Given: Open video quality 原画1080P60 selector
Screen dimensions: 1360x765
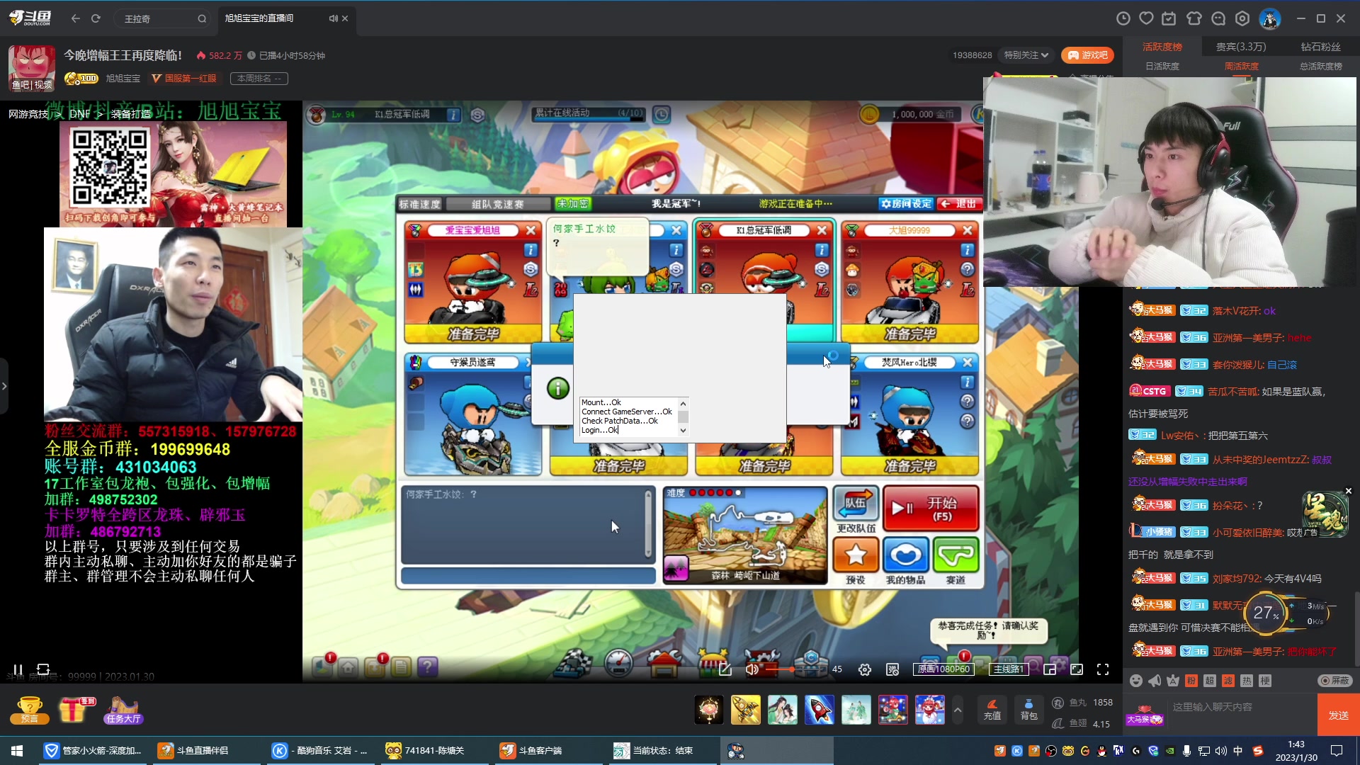Looking at the screenshot, I should coord(943,669).
